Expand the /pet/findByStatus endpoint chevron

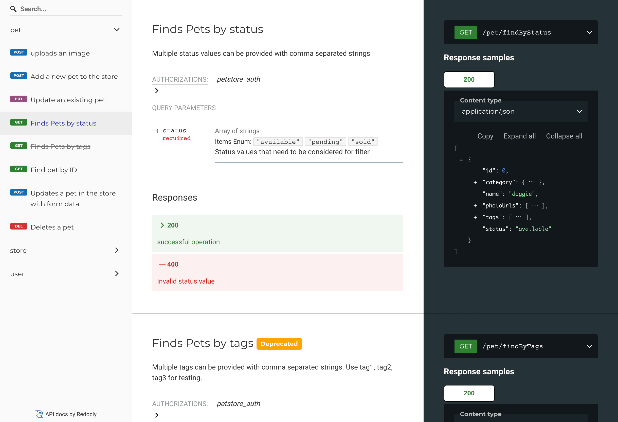point(589,32)
